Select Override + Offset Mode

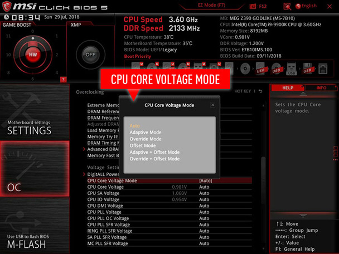[x=154, y=159]
